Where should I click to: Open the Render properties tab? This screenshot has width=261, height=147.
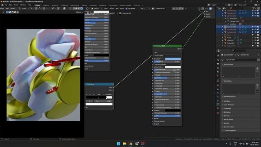(x=218, y=60)
